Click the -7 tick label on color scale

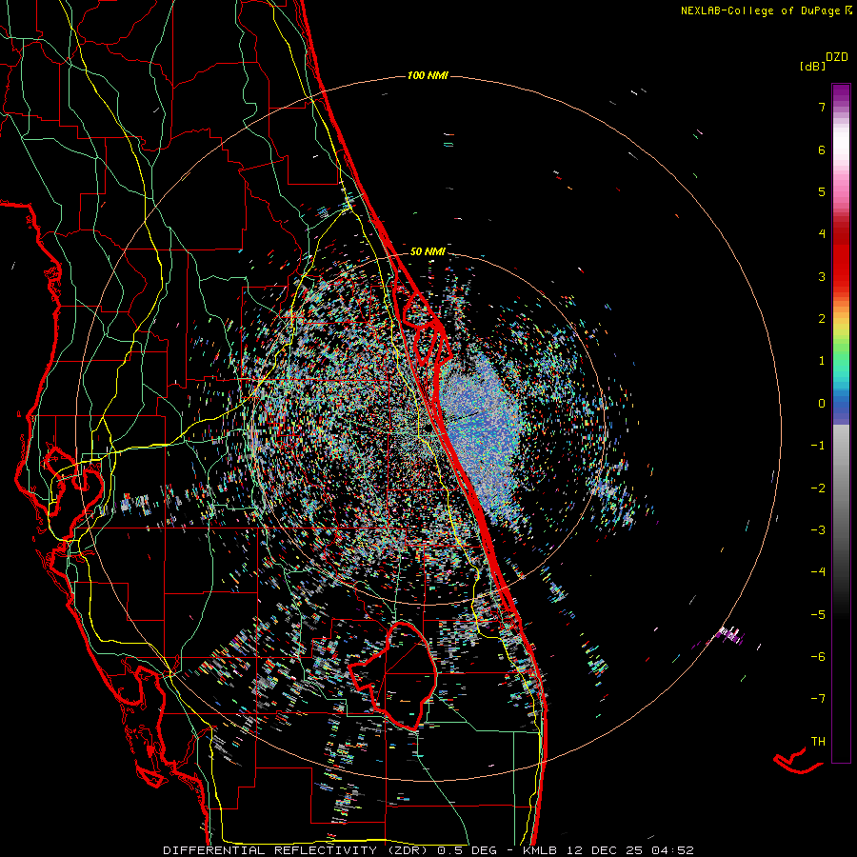tap(818, 699)
